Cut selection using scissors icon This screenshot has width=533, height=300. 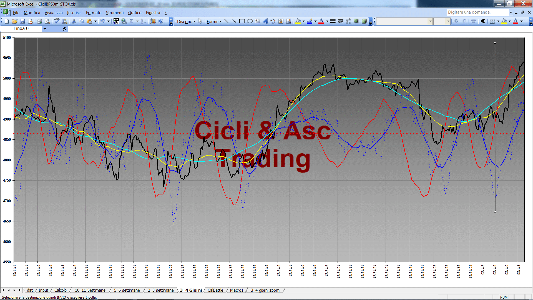(74, 21)
